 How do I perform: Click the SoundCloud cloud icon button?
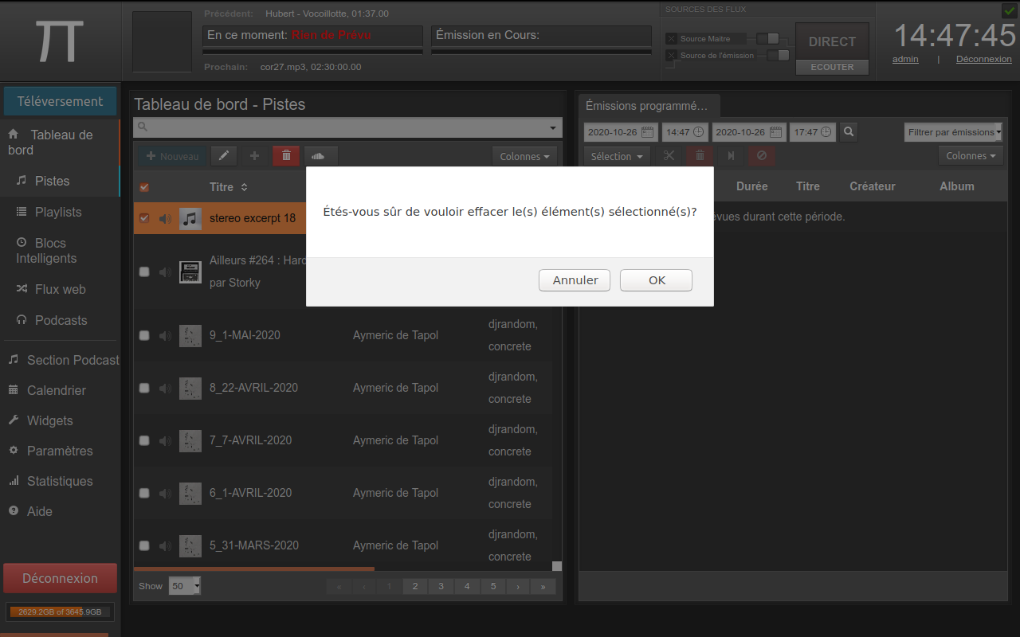coord(320,156)
